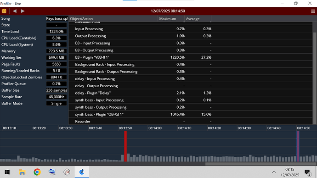Click the horizontal timeline scrollbar

[x=261, y=164]
